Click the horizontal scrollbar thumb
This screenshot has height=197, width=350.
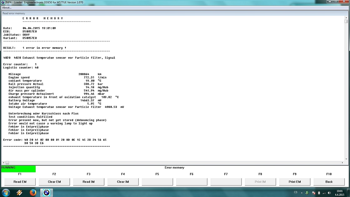tap(7, 163)
